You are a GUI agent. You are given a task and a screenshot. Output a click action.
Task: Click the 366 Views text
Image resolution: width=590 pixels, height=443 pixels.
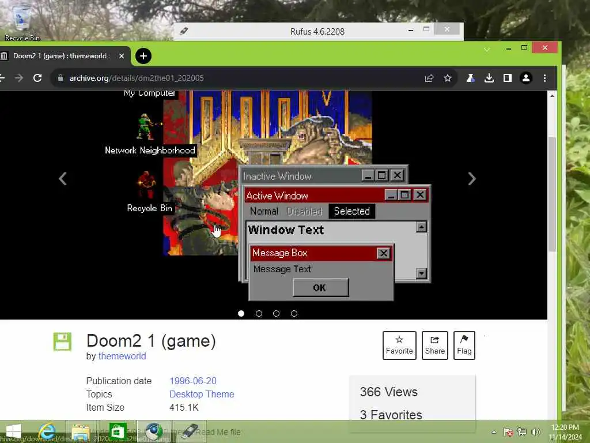pyautogui.click(x=389, y=392)
